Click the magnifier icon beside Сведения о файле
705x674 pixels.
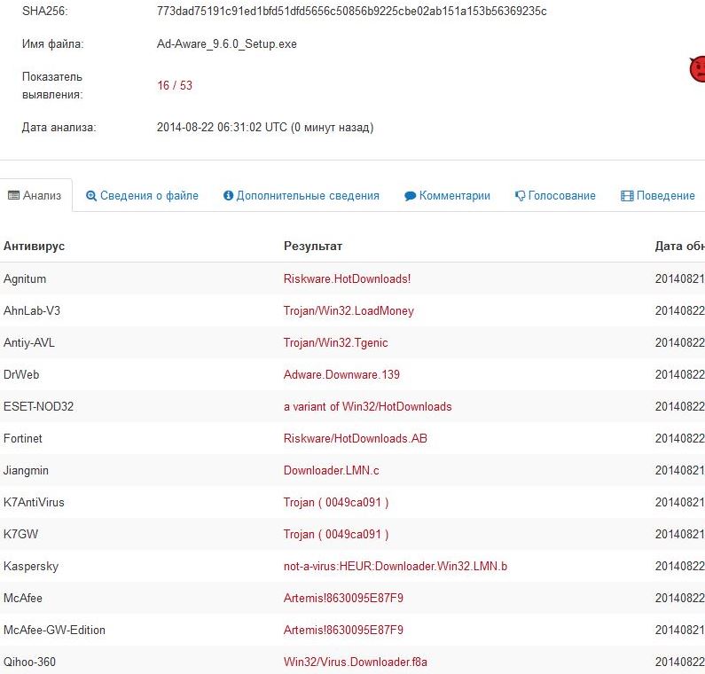point(91,196)
